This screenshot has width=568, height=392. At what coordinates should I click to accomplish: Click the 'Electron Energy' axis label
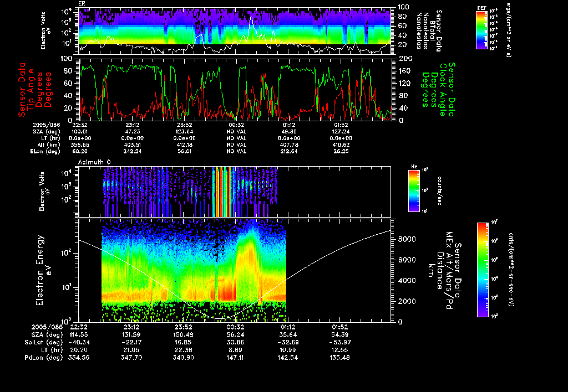click(x=40, y=271)
